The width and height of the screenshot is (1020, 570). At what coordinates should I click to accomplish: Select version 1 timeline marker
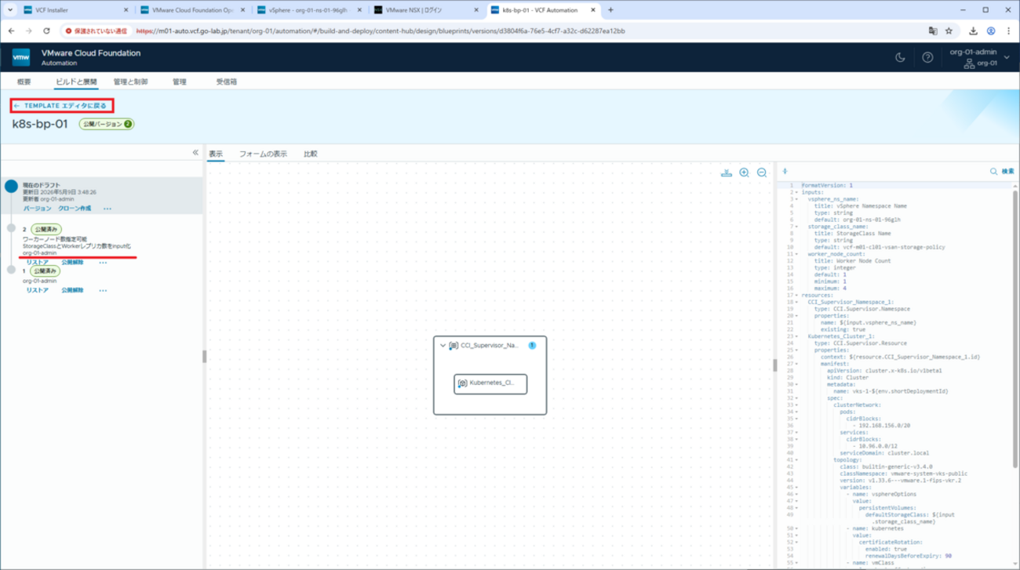(11, 270)
